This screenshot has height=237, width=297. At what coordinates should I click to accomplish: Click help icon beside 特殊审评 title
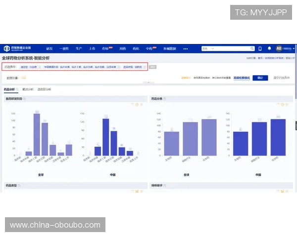pyautogui.click(x=164, y=186)
